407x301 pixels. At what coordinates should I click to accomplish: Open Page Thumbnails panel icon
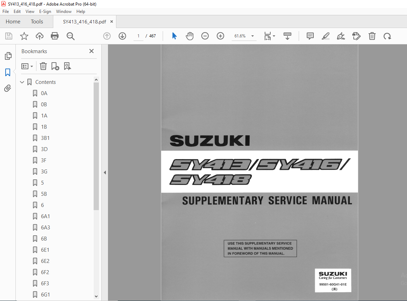pyautogui.click(x=8, y=56)
